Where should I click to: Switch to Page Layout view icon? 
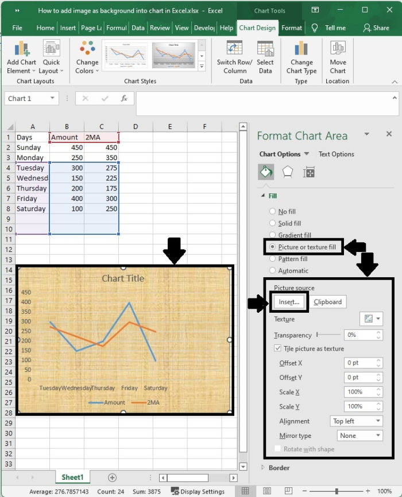pos(267,491)
